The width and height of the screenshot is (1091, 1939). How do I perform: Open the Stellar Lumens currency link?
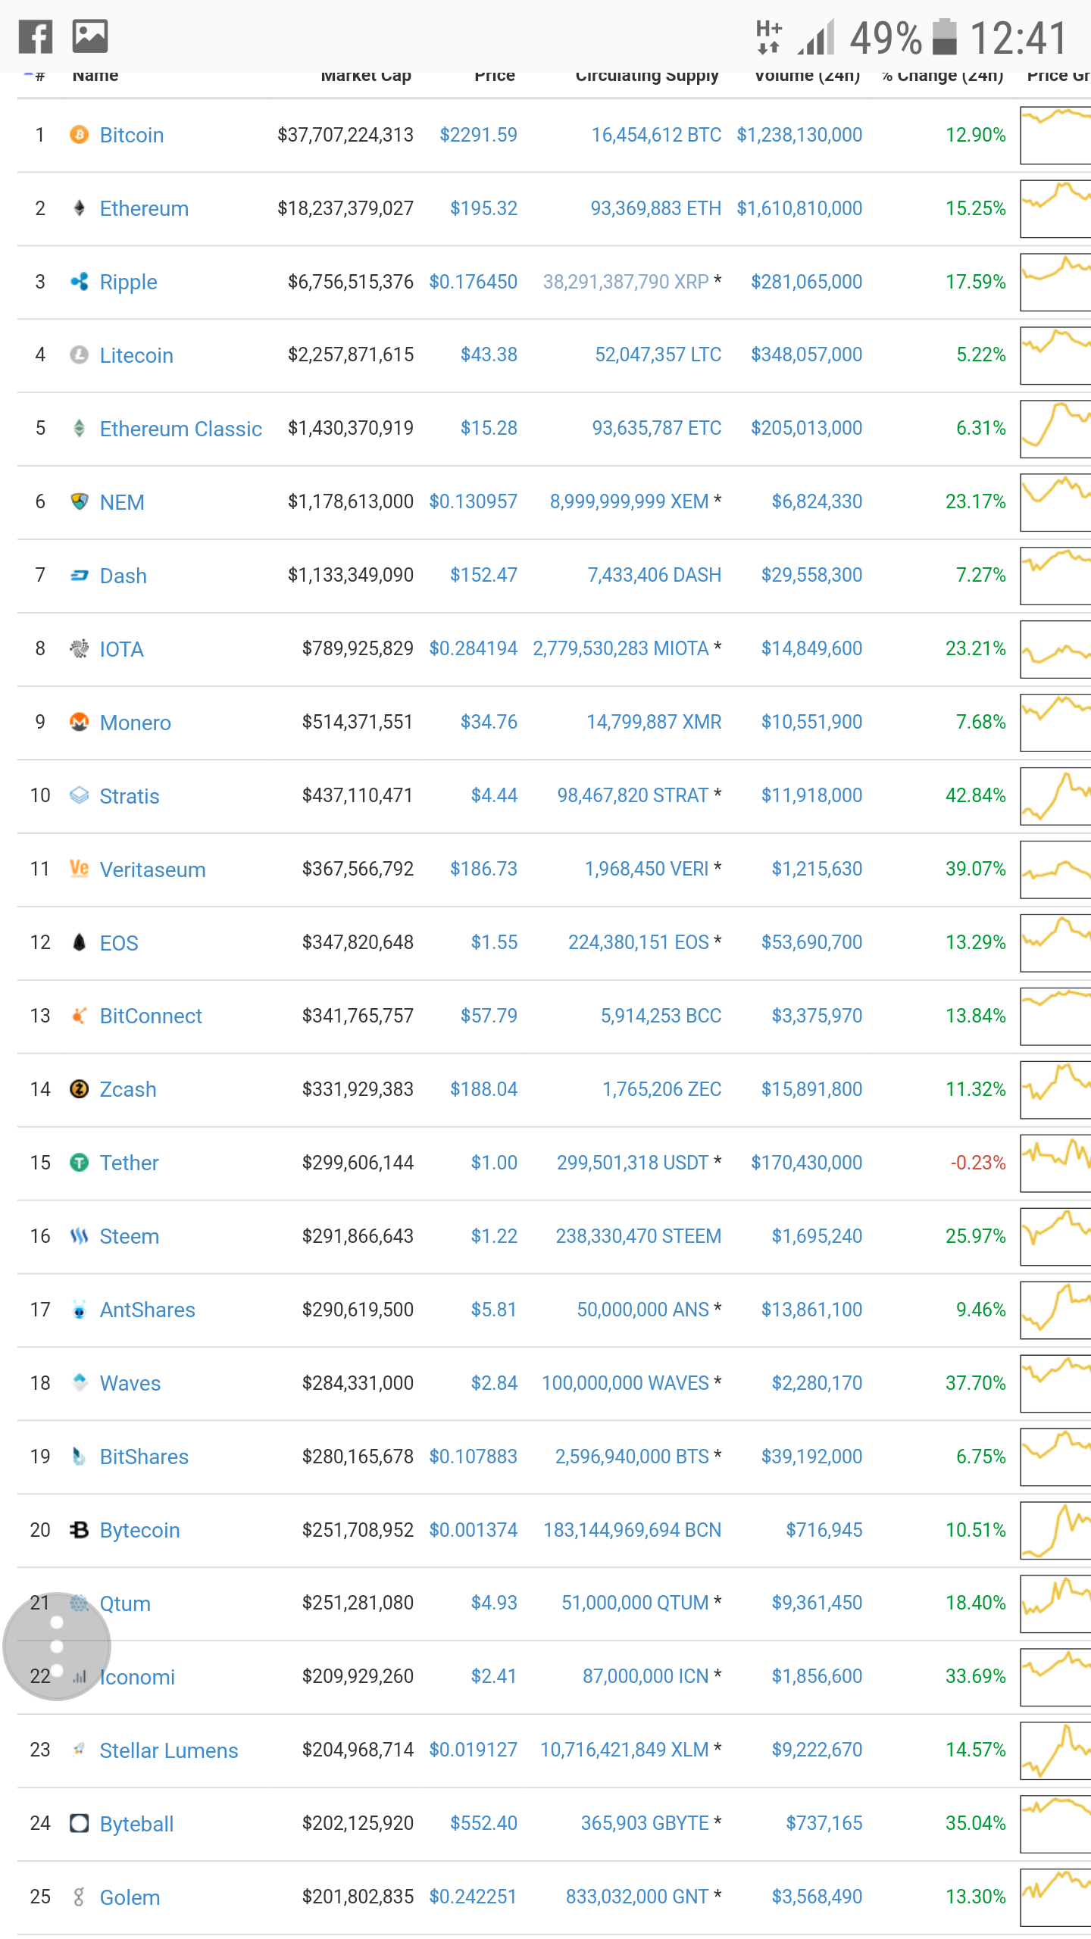(x=169, y=1750)
